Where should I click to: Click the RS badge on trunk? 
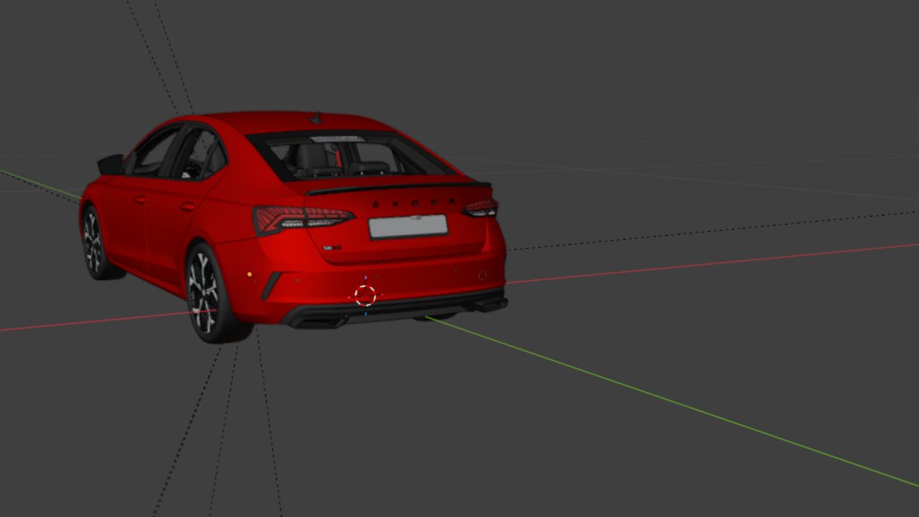331,247
